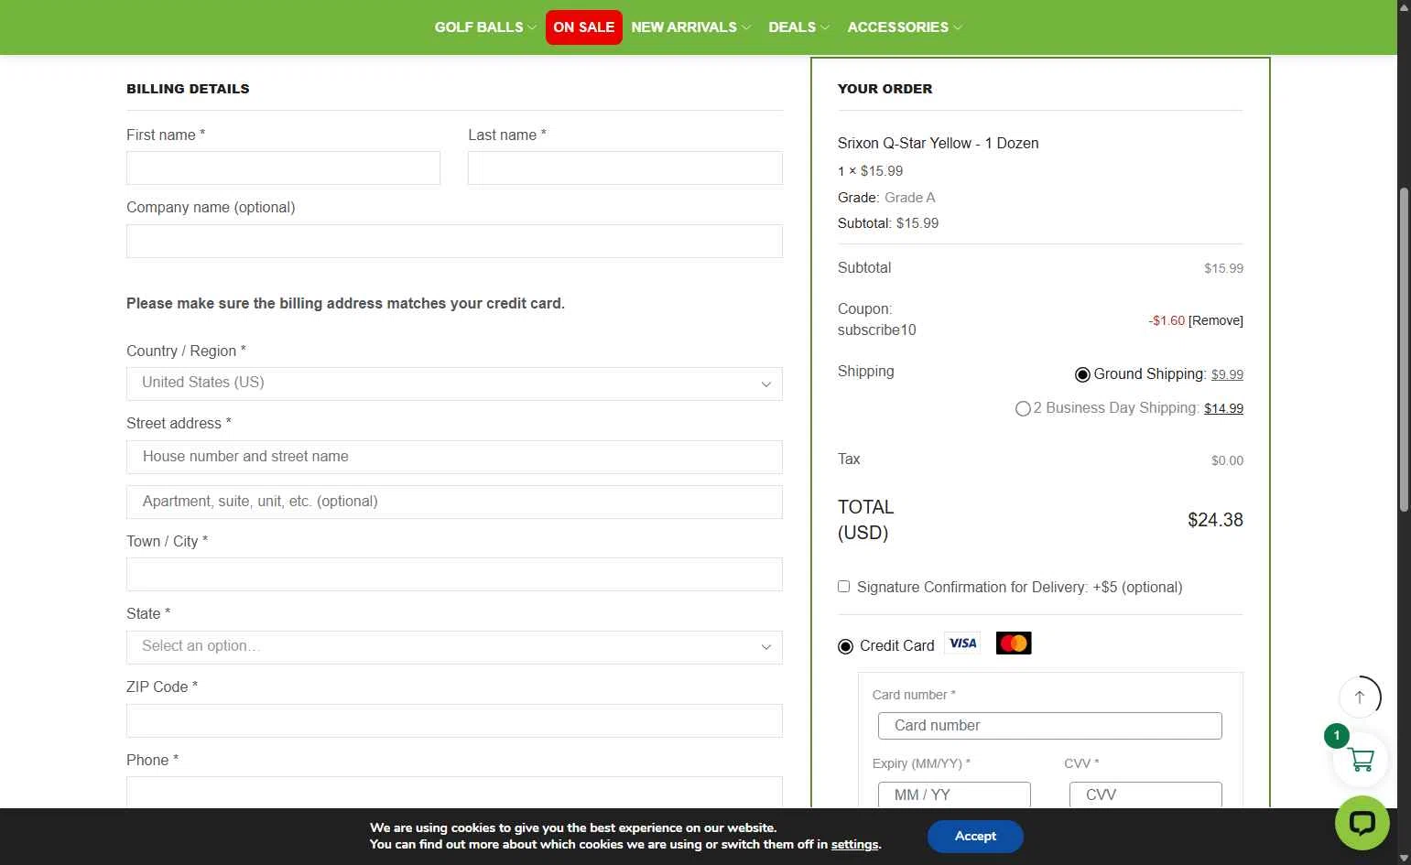
Task: Tick Signature Confirmation for Delivery checkbox
Action: pos(843,587)
